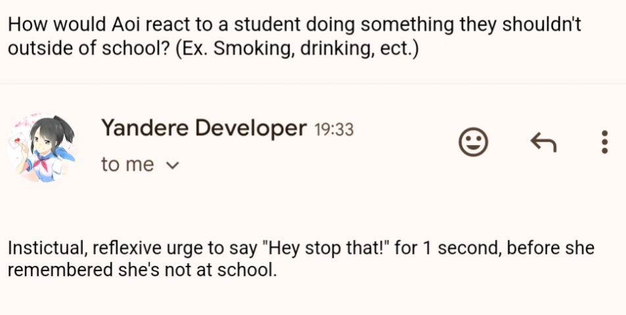Click the line "remembered she's not at school."
This screenshot has height=315, width=626.
pos(142,270)
